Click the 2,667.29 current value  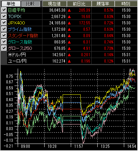58,17
